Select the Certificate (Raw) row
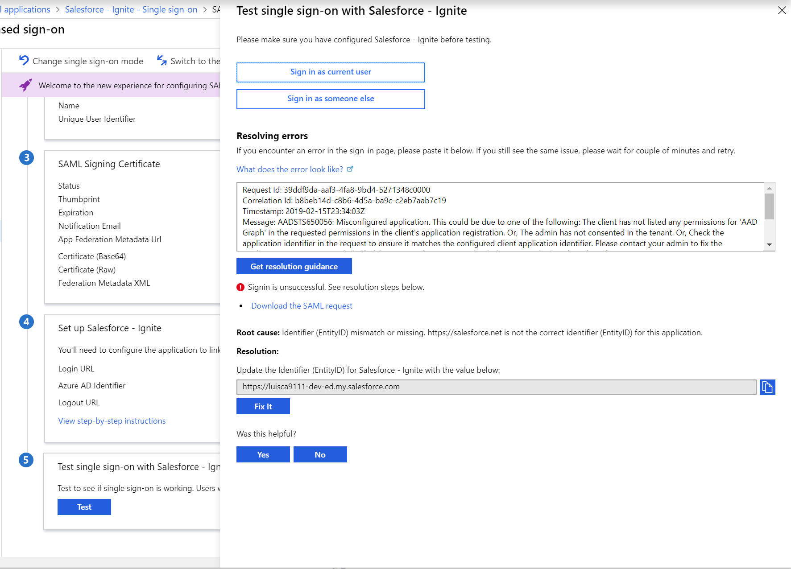This screenshot has width=791, height=569. click(x=87, y=270)
